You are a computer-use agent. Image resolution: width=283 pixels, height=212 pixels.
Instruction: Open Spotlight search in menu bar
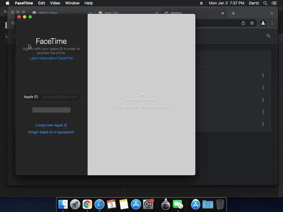(x=265, y=3)
